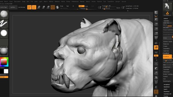This screenshot has width=173, height=97.
Task: Click the orange DynaMesh button
Action: coord(167,57)
